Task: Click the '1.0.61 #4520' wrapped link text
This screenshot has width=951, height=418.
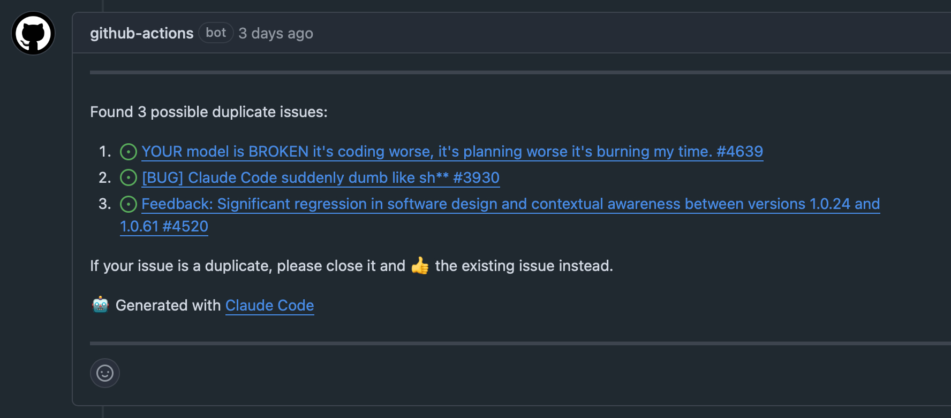Action: (164, 226)
